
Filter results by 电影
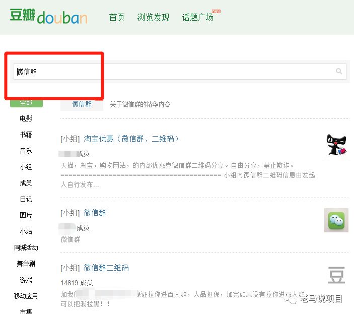click(26, 119)
